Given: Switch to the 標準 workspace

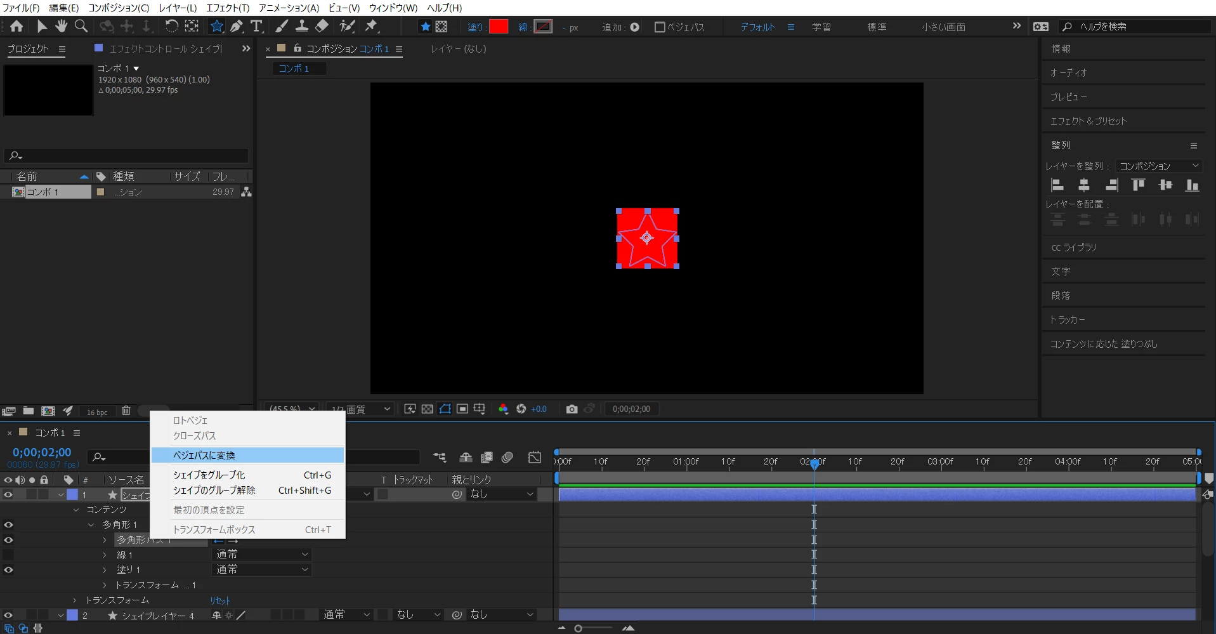Looking at the screenshot, I should click(x=877, y=27).
